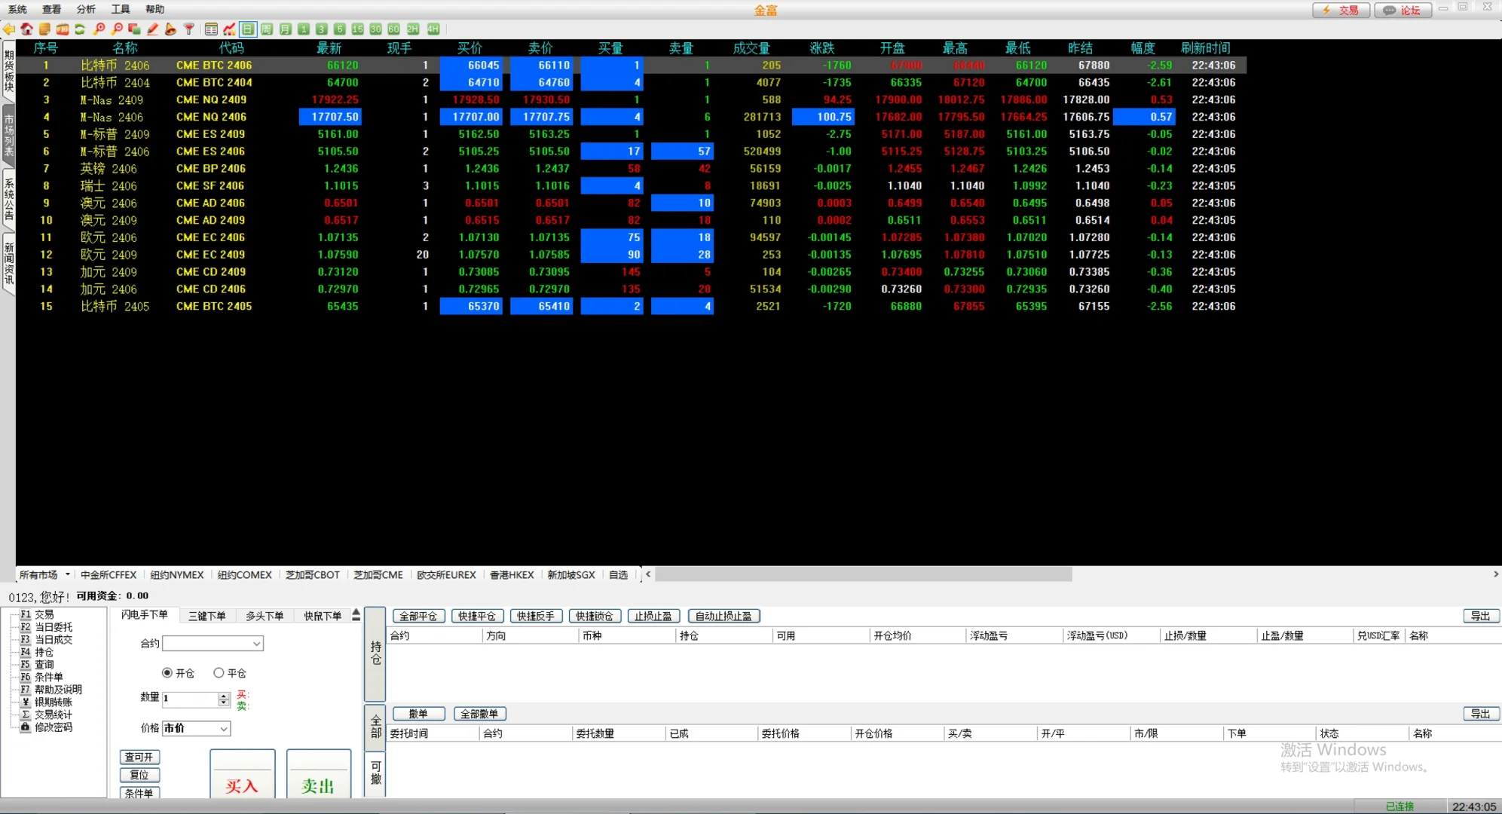Open the 价格 市价 dropdown

coord(224,729)
